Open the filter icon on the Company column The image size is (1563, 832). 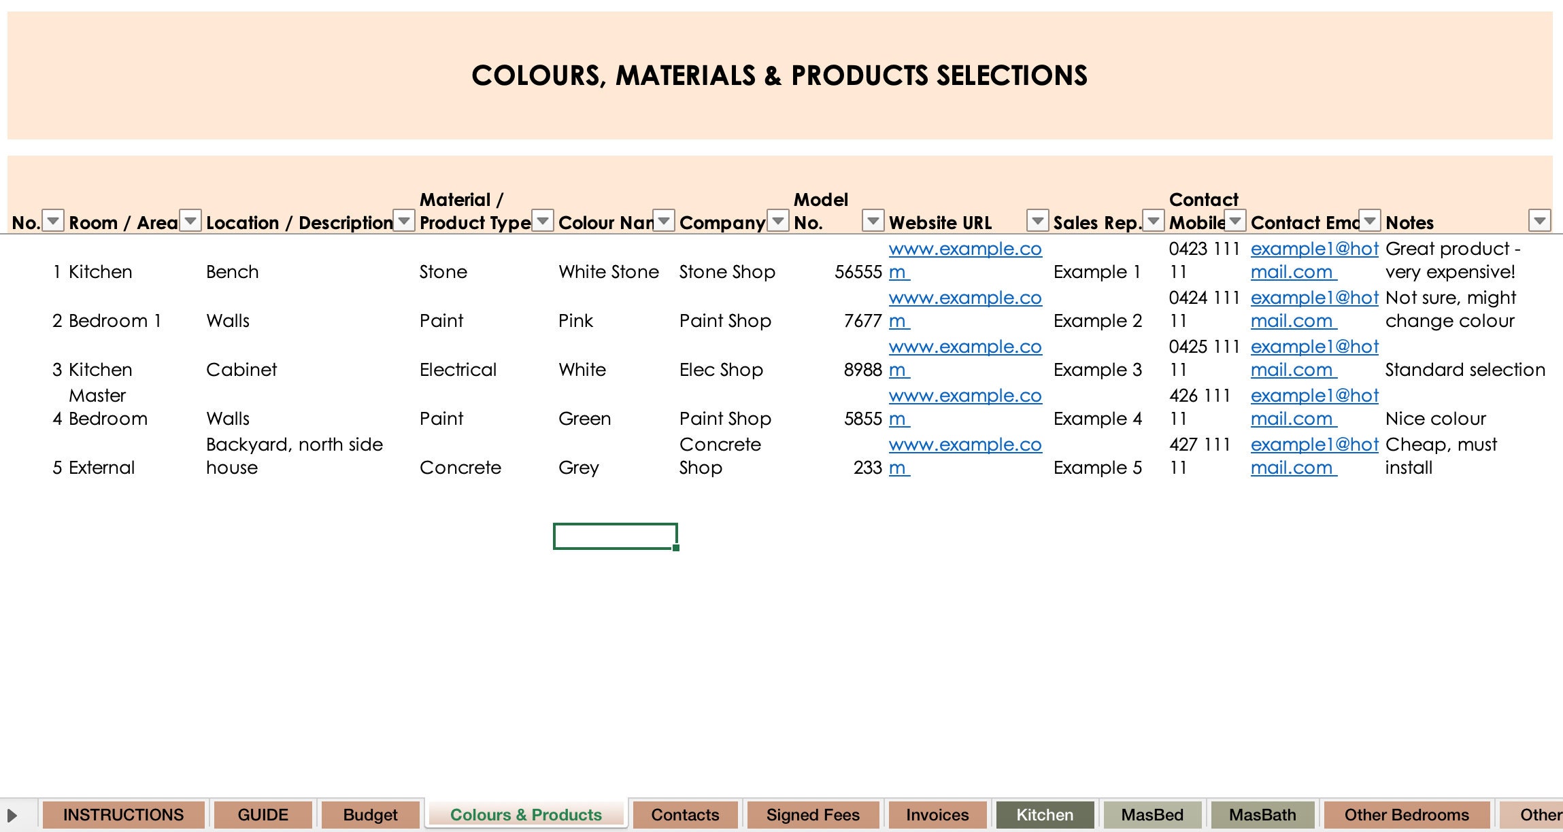777,221
